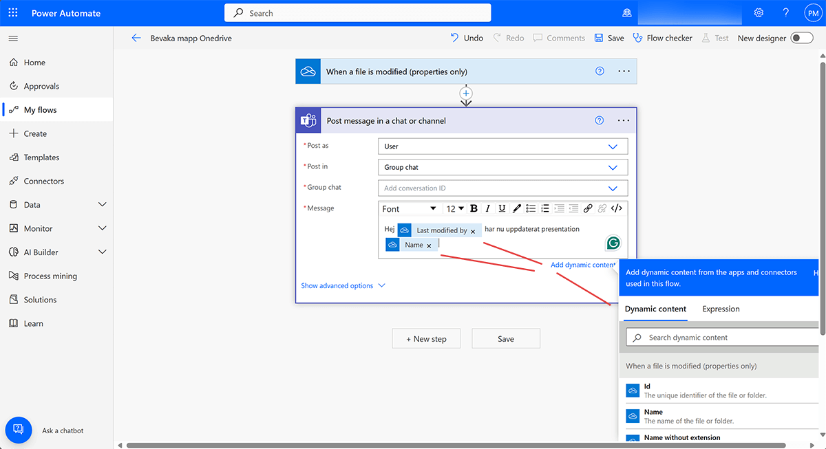
Task: Expand the AI Builder menu in sidebar
Action: 103,252
